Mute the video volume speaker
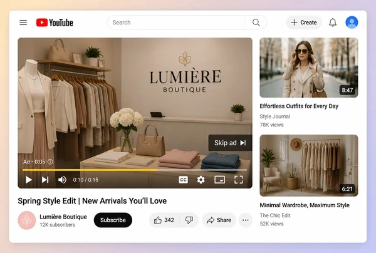Viewport: 376px width, 253px height. 62,180
